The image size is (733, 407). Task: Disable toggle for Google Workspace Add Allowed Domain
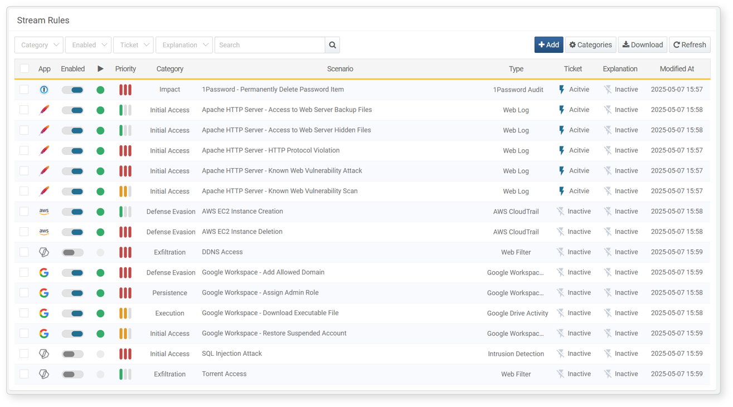73,273
